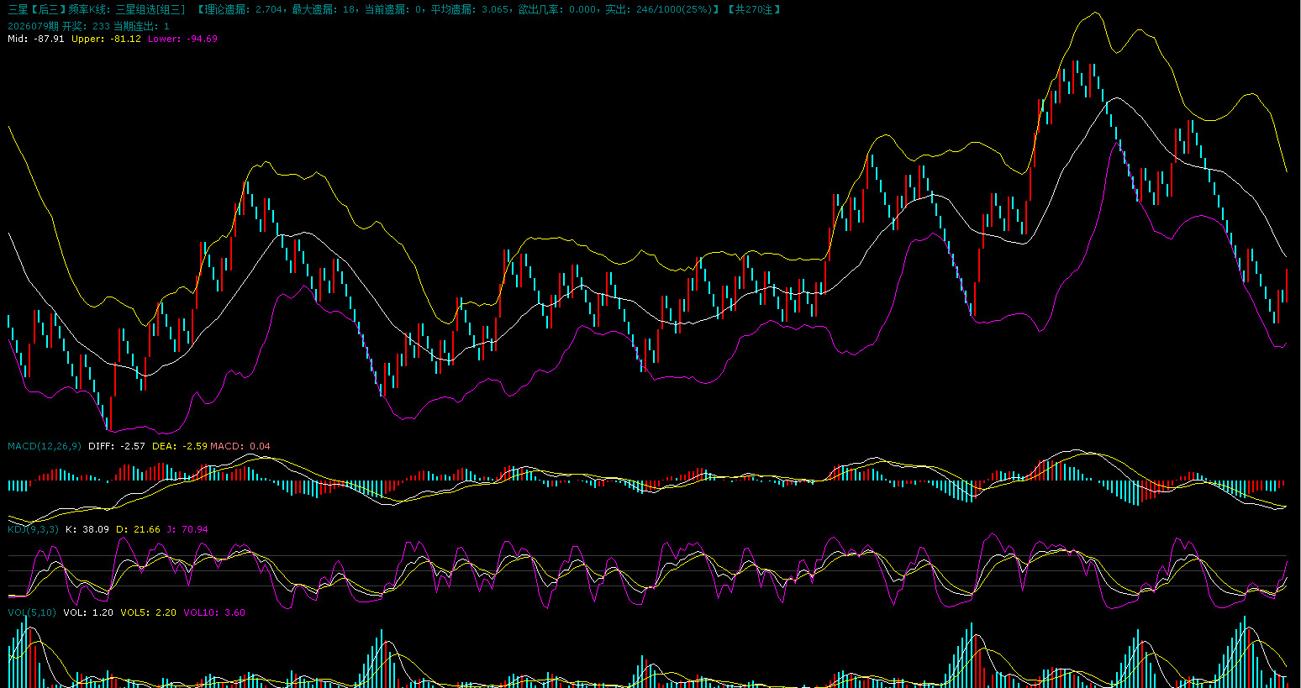
Task: Click the DIFF: -2.57 value
Action: point(117,446)
